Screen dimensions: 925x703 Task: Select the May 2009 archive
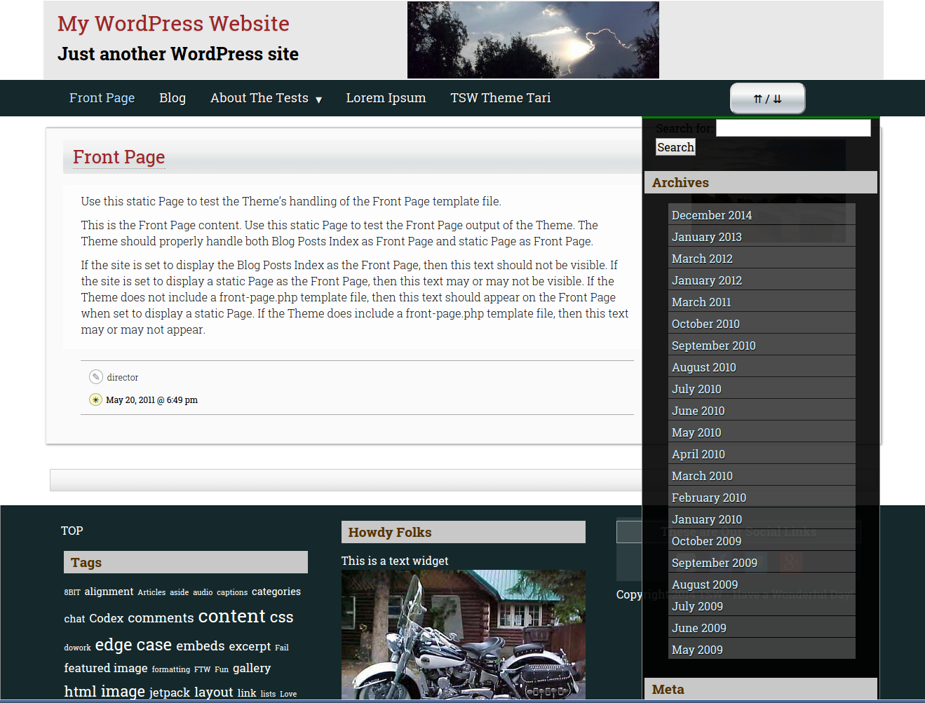click(x=697, y=650)
